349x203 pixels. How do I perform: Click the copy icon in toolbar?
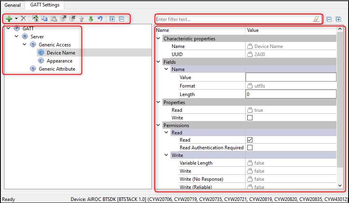pyautogui.click(x=44, y=19)
